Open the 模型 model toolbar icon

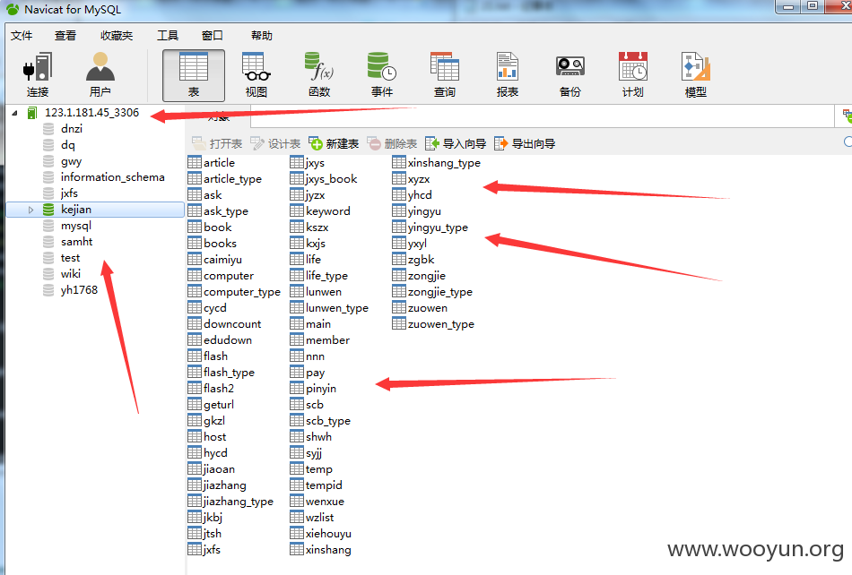(x=696, y=75)
